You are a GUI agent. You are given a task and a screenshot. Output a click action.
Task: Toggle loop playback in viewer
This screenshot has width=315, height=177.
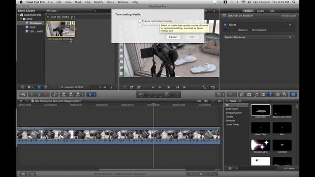point(213,87)
